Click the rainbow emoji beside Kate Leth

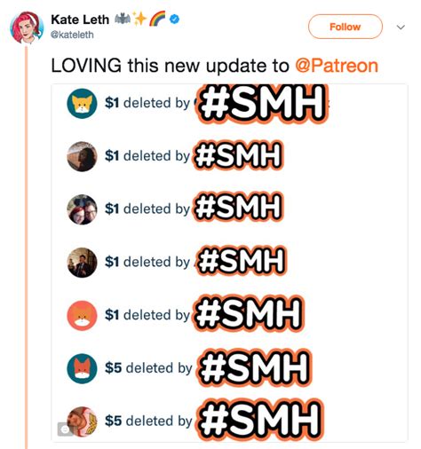click(x=157, y=20)
